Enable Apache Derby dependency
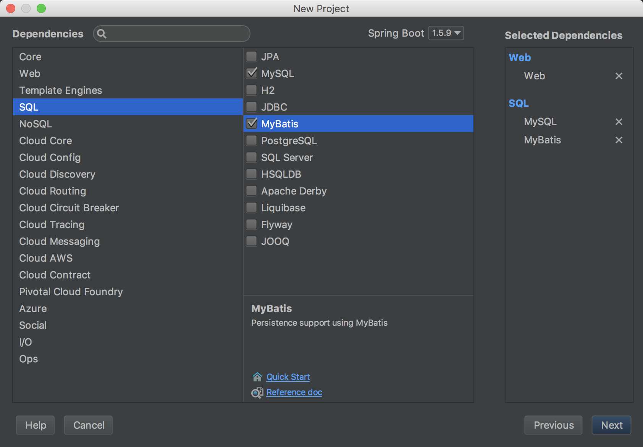Image resolution: width=643 pixels, height=447 pixels. click(252, 191)
